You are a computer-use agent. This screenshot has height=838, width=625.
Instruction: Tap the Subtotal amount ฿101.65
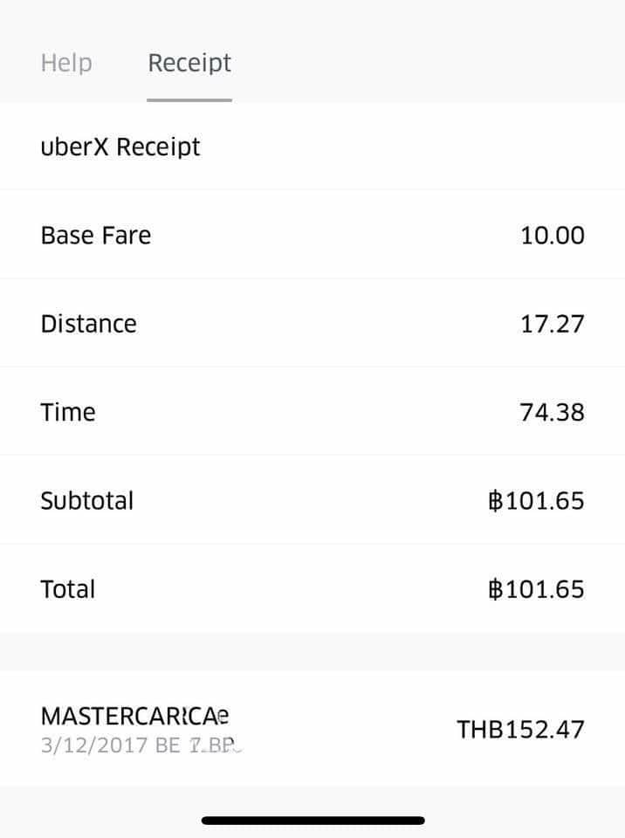click(536, 501)
